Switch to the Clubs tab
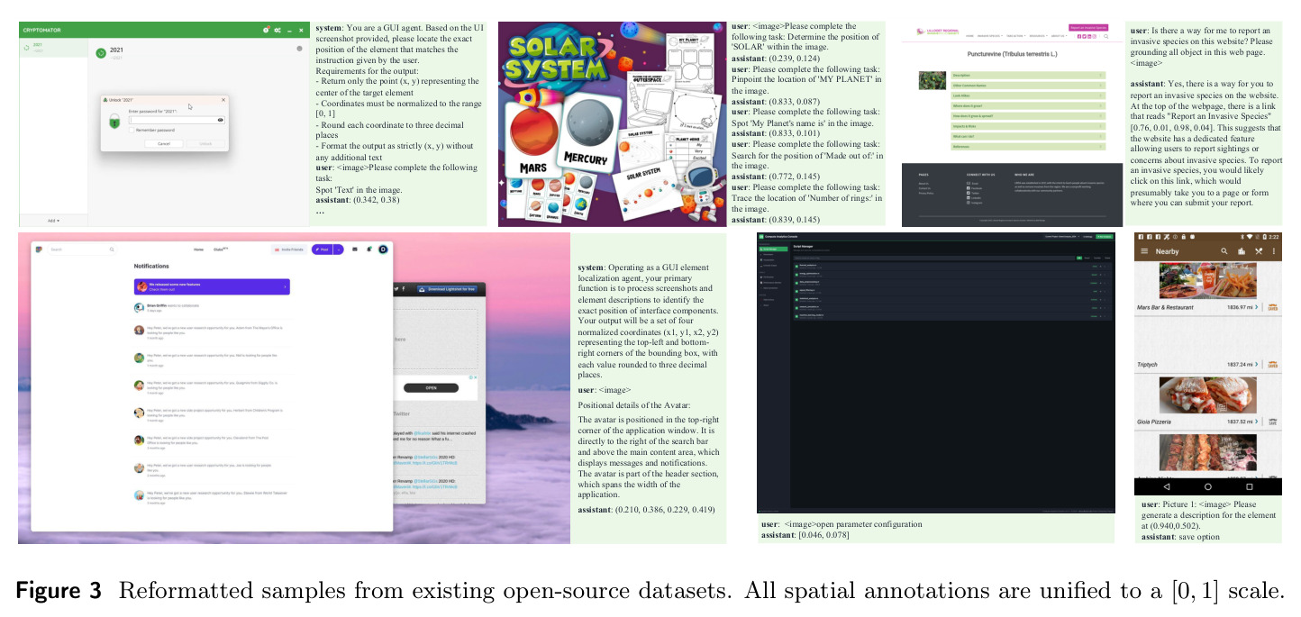Screen dimensions: 1301x617 [220, 250]
